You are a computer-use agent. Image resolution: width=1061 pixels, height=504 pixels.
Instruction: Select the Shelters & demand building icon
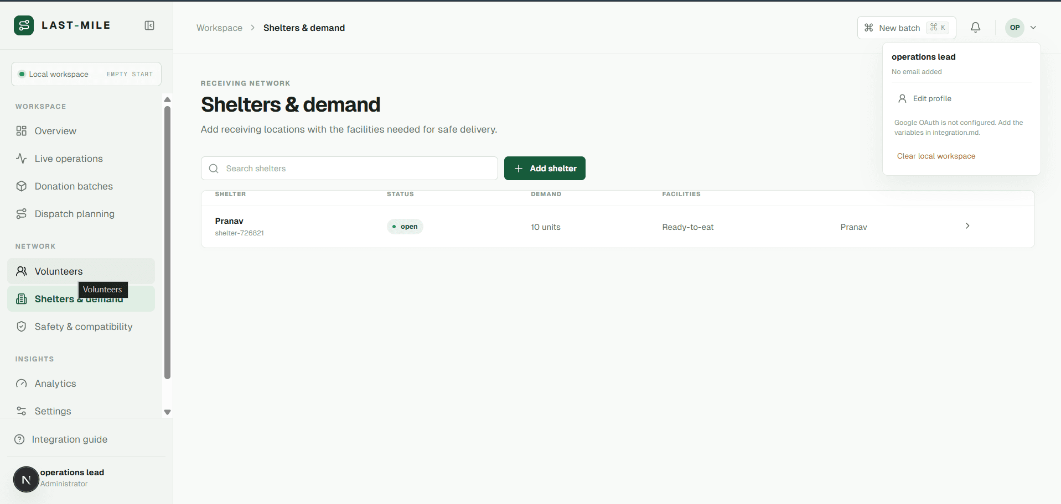[x=22, y=299]
